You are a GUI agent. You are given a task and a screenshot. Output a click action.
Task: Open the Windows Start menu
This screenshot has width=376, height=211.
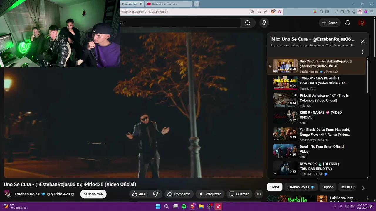point(158,206)
